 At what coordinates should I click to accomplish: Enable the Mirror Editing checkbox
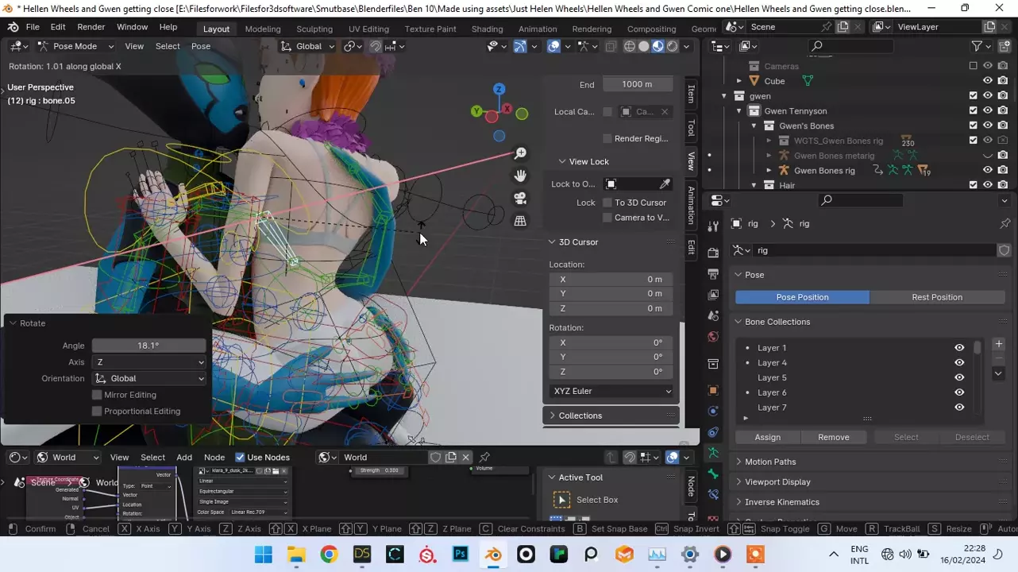(x=98, y=395)
